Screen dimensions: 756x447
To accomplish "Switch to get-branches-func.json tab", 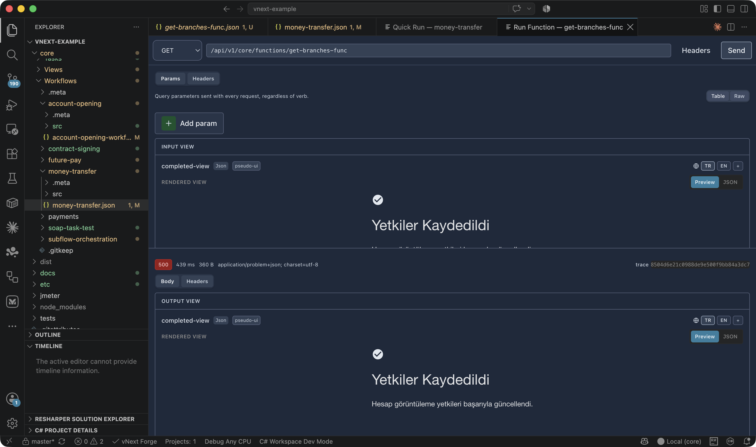I will (208, 27).
